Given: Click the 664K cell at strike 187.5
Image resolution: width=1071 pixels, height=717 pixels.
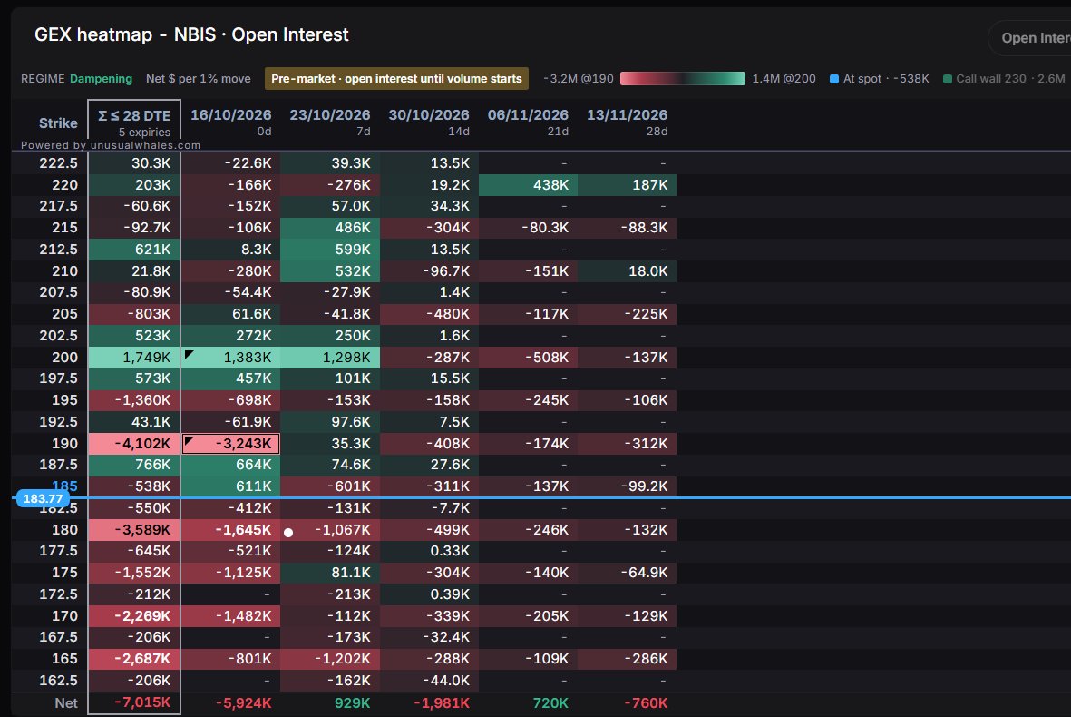Looking at the screenshot, I should pyautogui.click(x=231, y=465).
